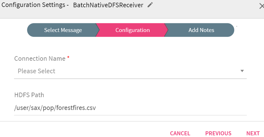Click the Connection Name label
Image resolution: width=264 pixels, height=137 pixels.
(40, 59)
